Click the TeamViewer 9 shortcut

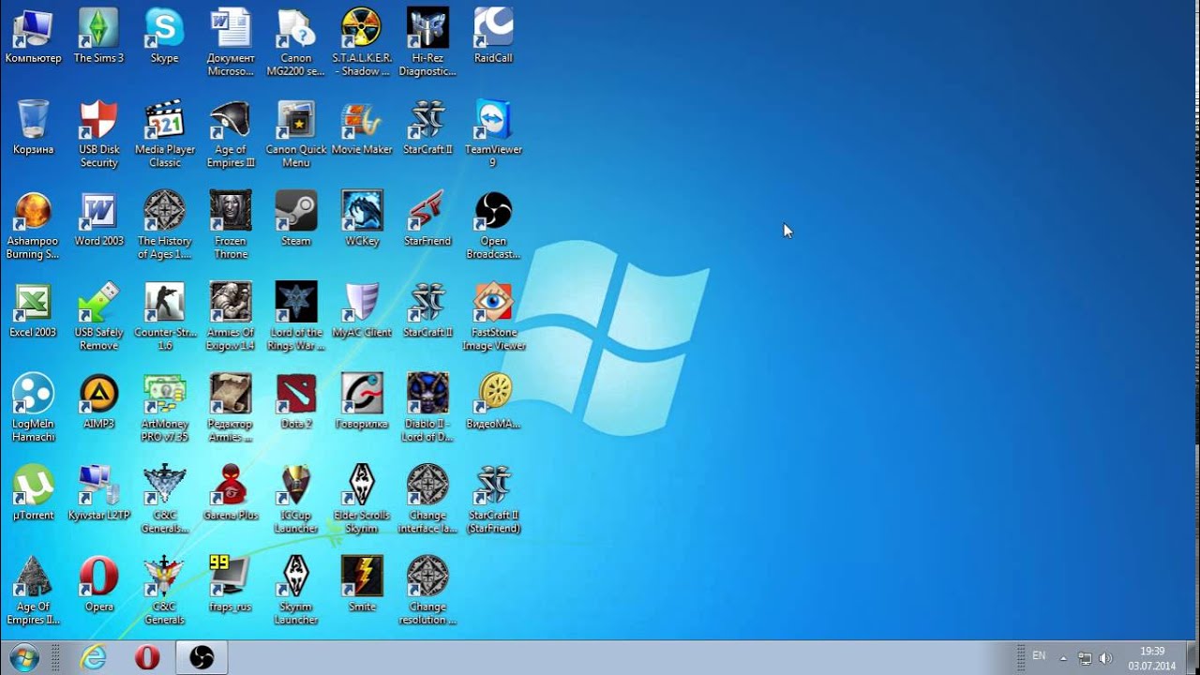tap(493, 135)
